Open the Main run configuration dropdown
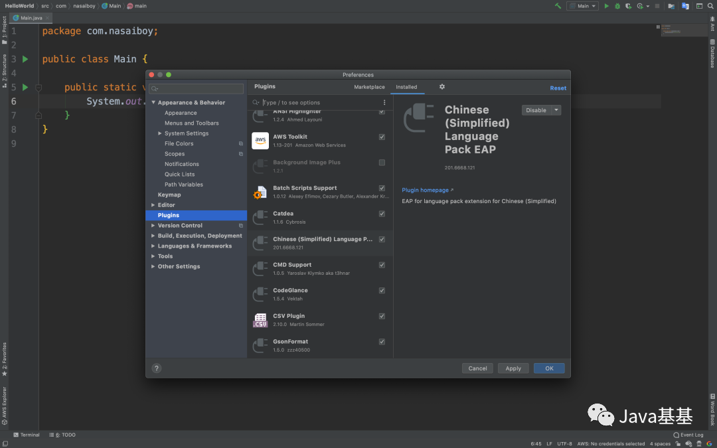Image resolution: width=717 pixels, height=448 pixels. pyautogui.click(x=583, y=6)
